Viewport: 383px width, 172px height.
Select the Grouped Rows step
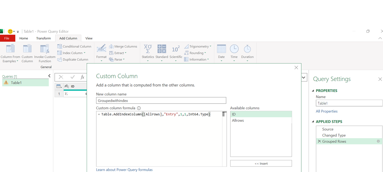point(349,141)
